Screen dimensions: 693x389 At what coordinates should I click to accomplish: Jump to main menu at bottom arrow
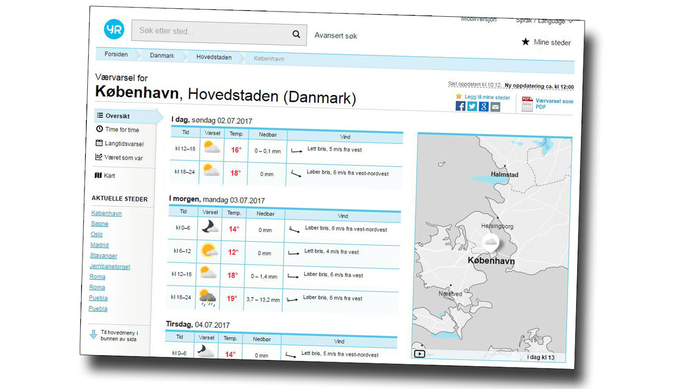point(93,335)
